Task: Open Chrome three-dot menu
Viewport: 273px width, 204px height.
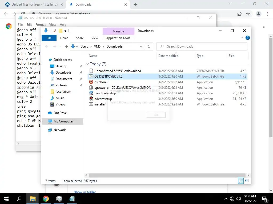Action: click(267, 14)
